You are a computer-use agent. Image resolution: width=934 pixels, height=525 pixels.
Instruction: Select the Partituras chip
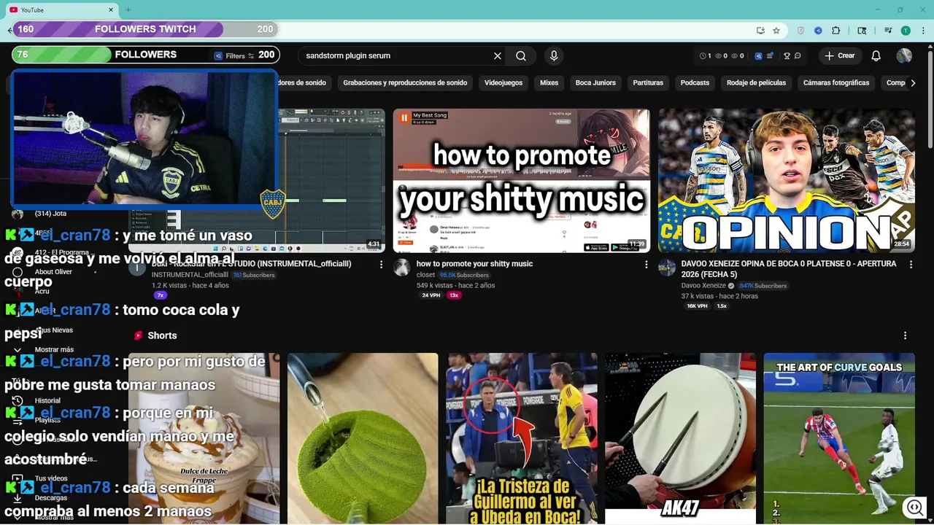(x=648, y=83)
